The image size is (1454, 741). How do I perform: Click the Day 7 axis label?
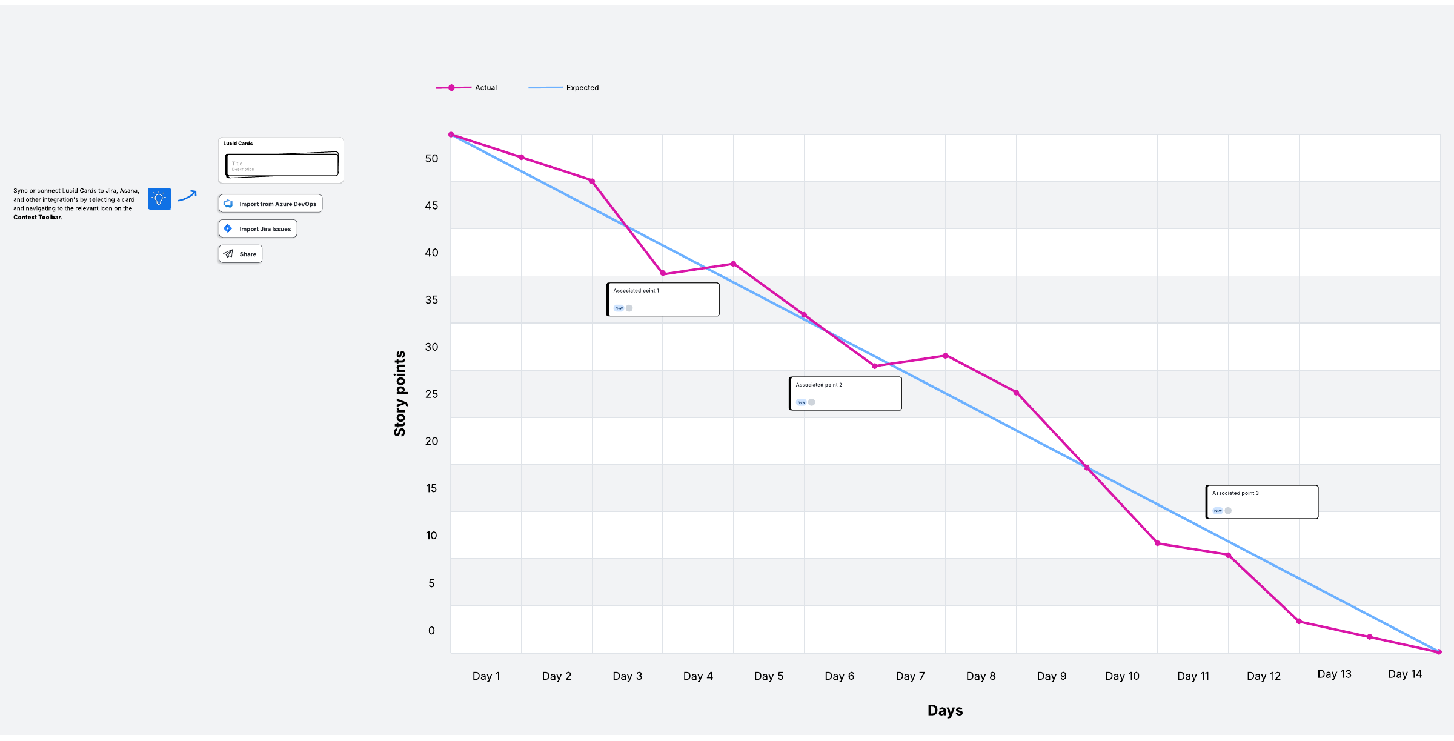tap(910, 676)
